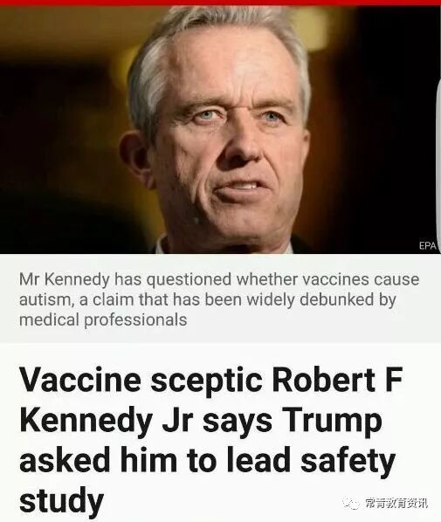Click the word "debunked" in the caption

[x=336, y=299]
